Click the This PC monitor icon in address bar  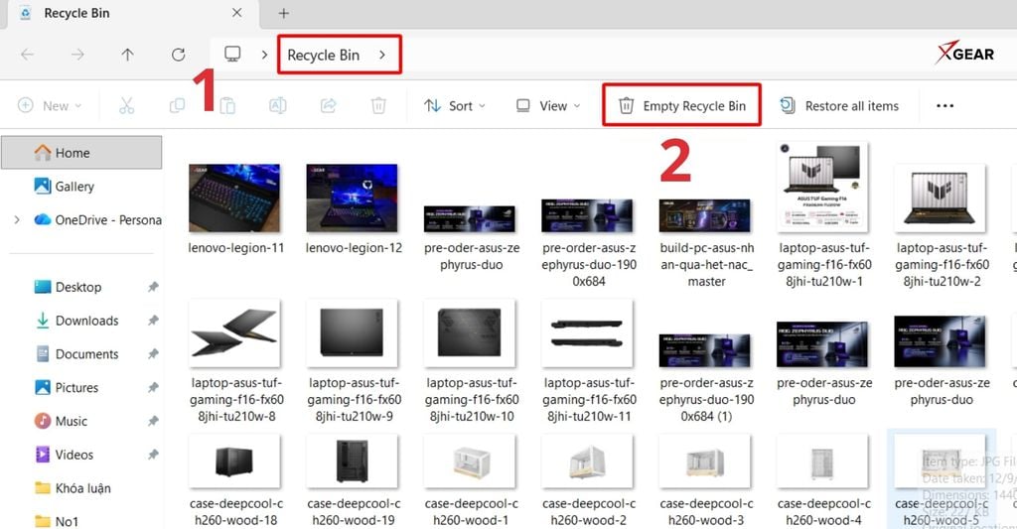coord(232,54)
